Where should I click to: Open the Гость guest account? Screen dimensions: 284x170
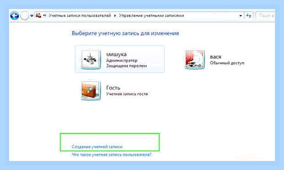pyautogui.click(x=115, y=90)
